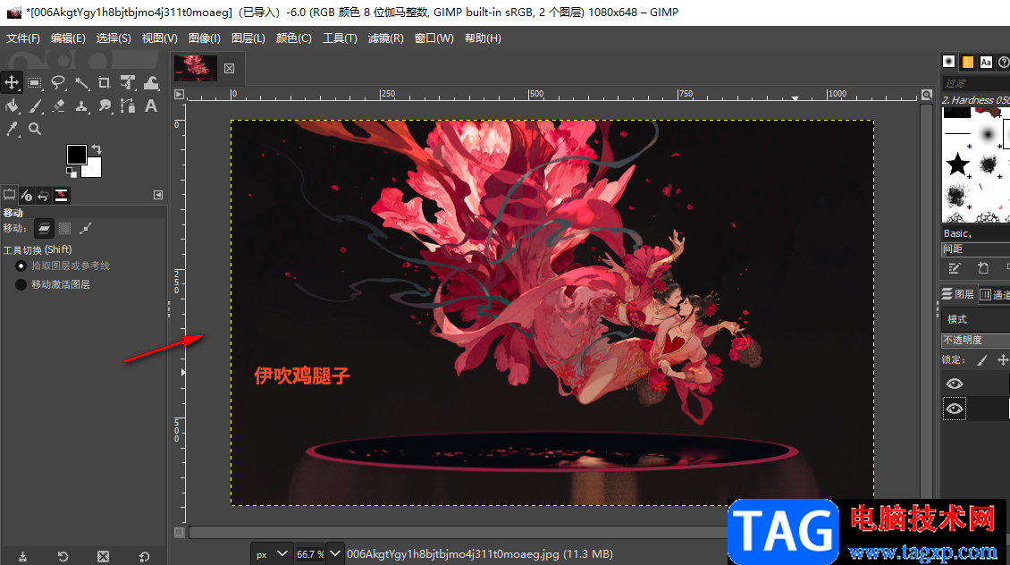1010x565 pixels.
Task: Toggle lock pixels brush icon
Action: [981, 360]
